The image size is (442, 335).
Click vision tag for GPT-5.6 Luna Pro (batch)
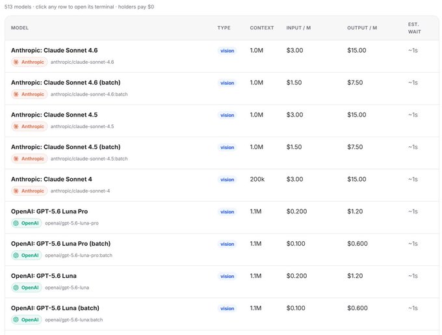(x=227, y=244)
